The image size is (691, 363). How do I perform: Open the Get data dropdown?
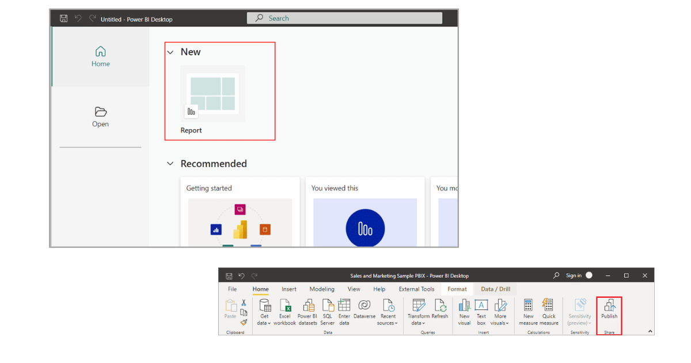(264, 312)
